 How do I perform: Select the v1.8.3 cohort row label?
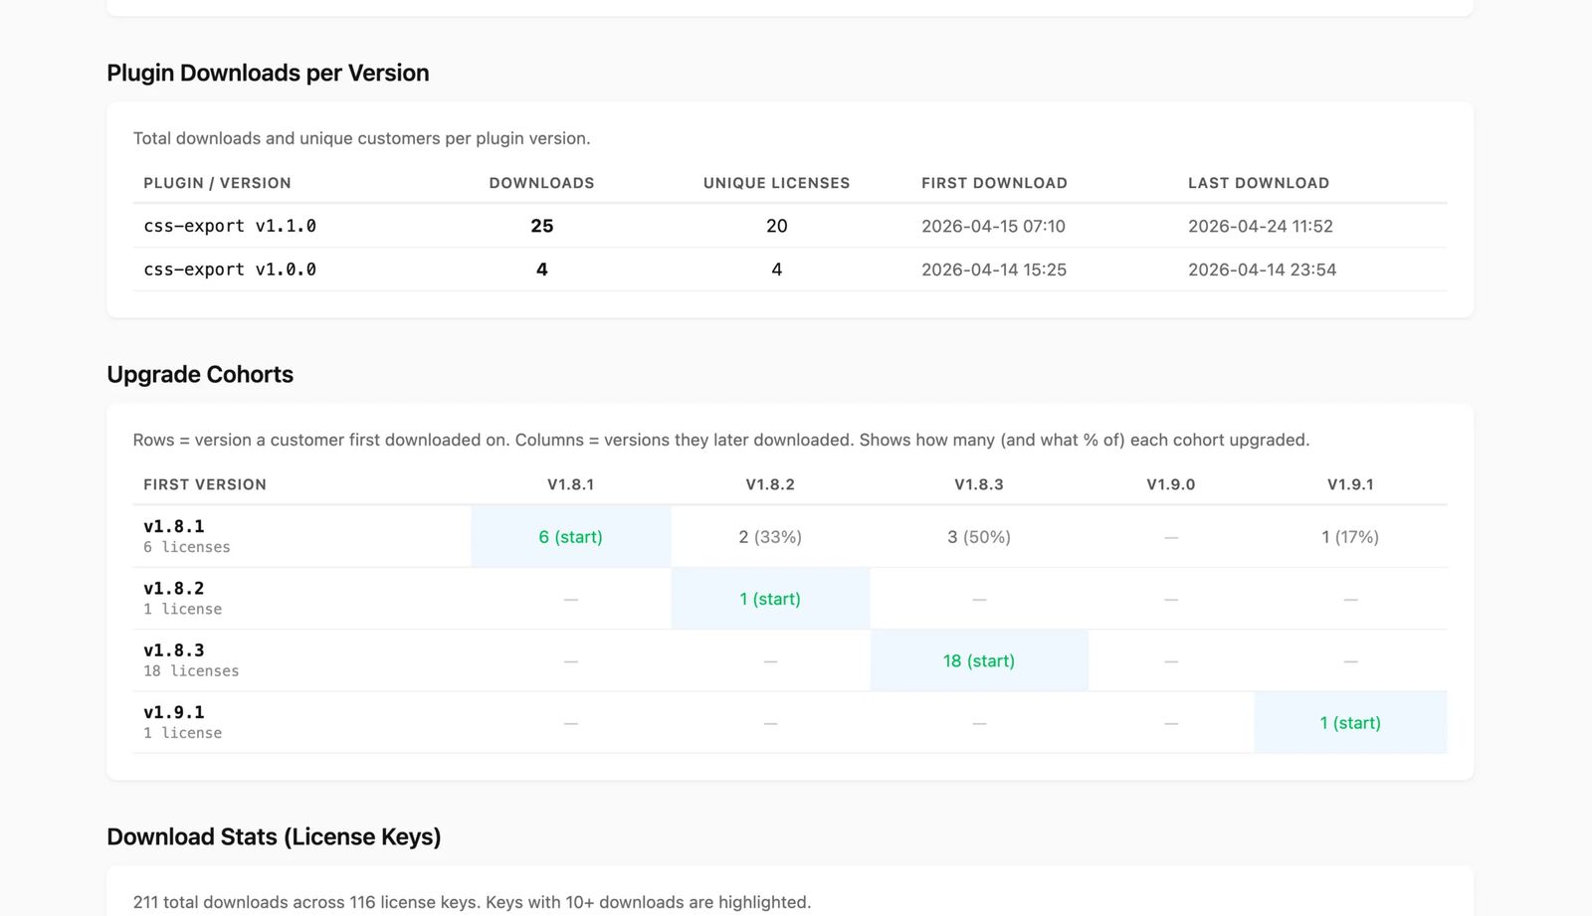pyautogui.click(x=174, y=649)
